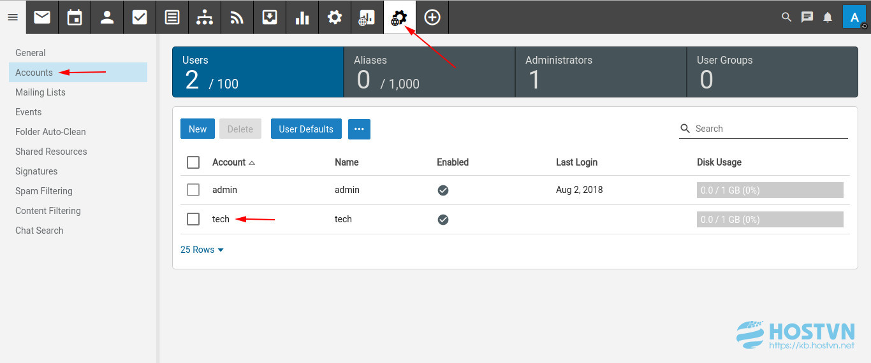Click the enabled checkmark for tech
The image size is (871, 363).
(x=443, y=220)
